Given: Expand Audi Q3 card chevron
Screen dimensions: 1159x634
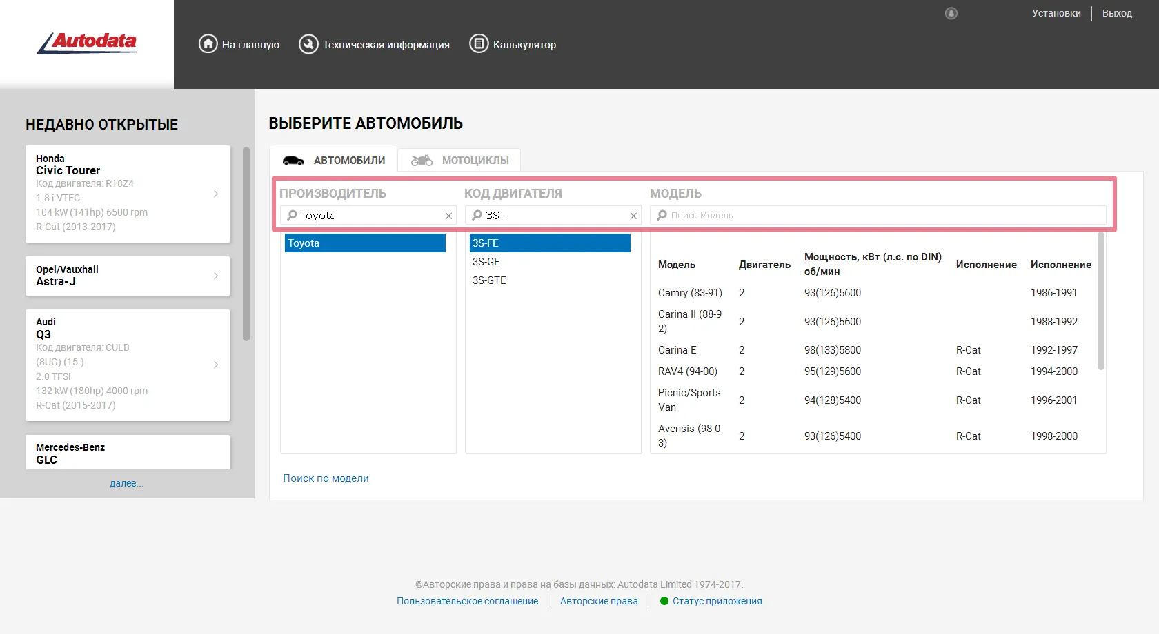Looking at the screenshot, I should click(x=216, y=365).
